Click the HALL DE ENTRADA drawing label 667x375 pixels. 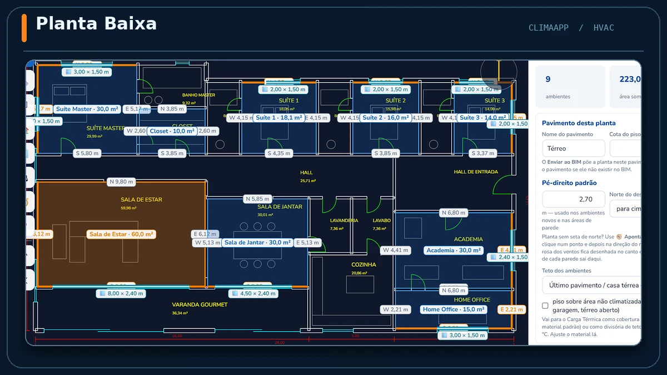476,172
